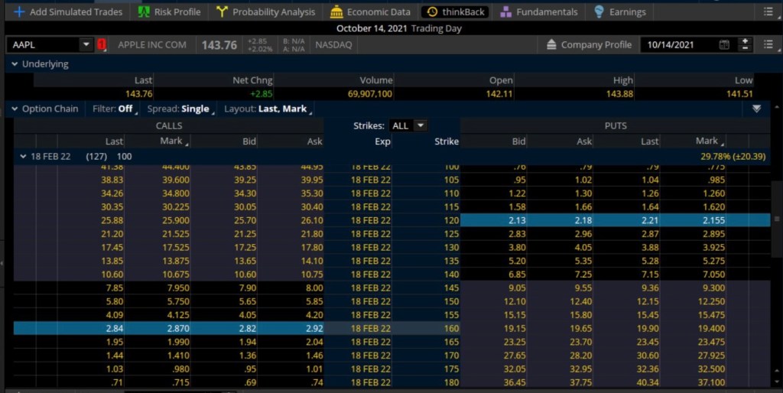Click the Add Simulated Trades plus icon
This screenshot has width=783, height=393.
point(19,12)
